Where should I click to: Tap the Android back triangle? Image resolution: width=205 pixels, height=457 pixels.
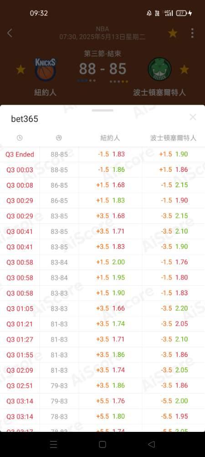(x=151, y=444)
